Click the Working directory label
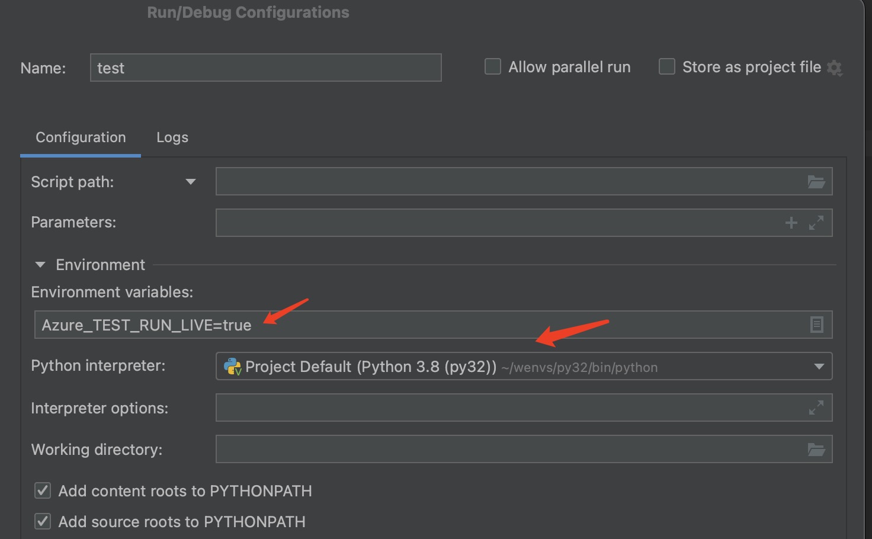Screen dimensions: 872x539 click(97, 450)
